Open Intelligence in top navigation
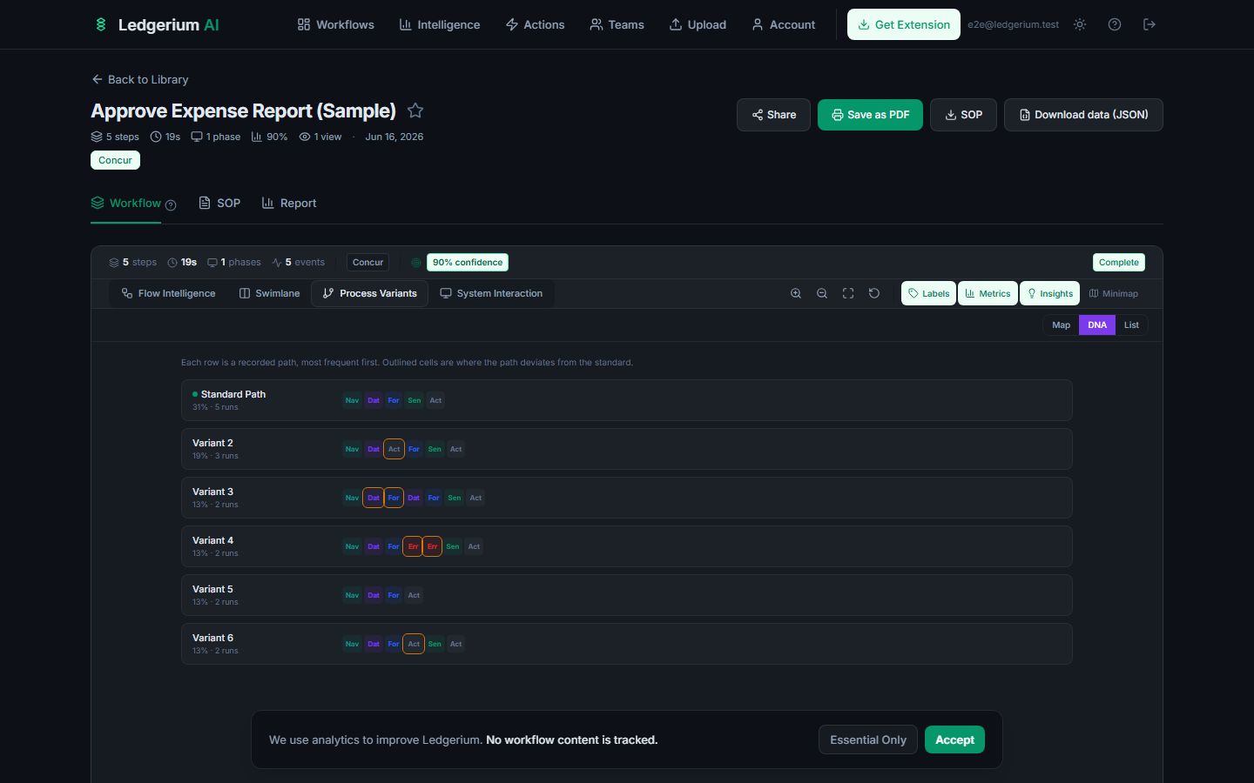 click(x=439, y=24)
